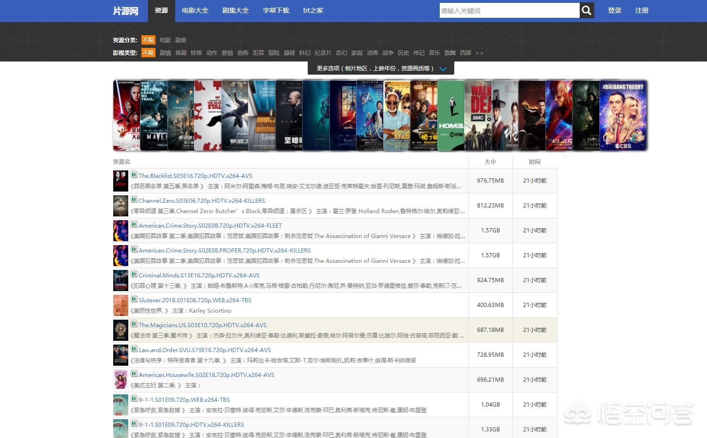Select 不限 under 资源分类
This screenshot has width=707, height=438.
[x=148, y=40]
